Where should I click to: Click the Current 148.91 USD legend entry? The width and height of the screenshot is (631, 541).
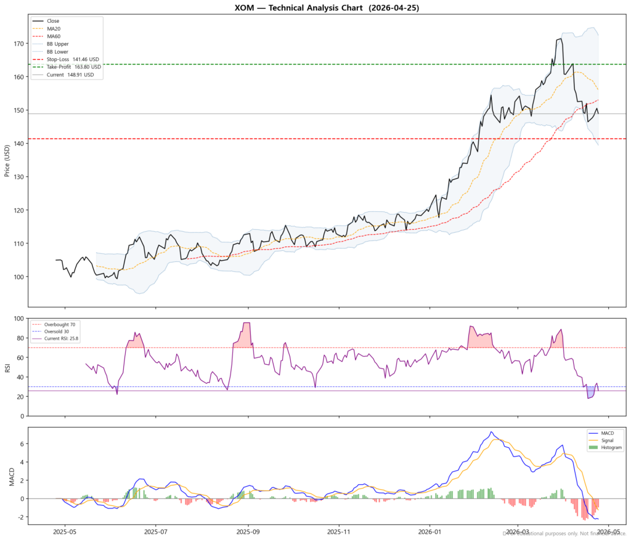pos(70,75)
